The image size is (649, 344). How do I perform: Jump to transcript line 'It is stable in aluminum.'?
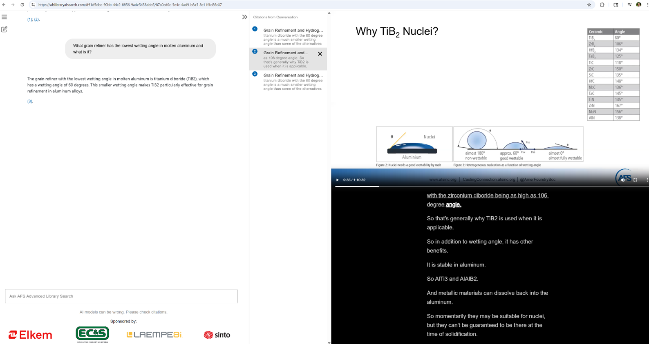[x=456, y=265]
